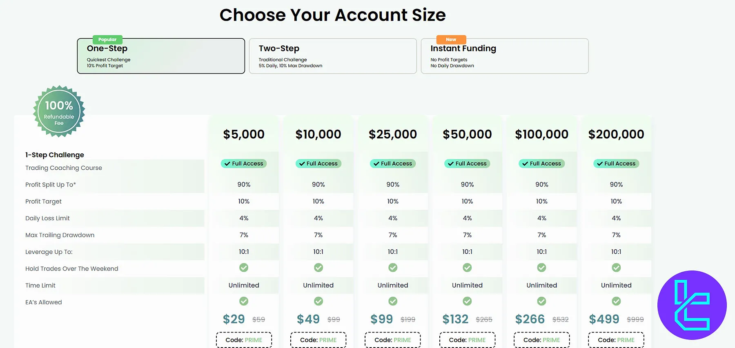Viewport: 735px width, 348px height.
Task: Click the $5,000 Full Access badge
Action: point(244,164)
